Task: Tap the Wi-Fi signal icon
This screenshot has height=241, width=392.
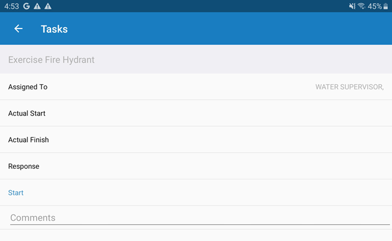Action: [x=361, y=6]
